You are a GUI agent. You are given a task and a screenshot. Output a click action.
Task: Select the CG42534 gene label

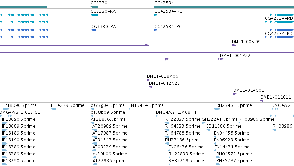(x=164, y=3)
